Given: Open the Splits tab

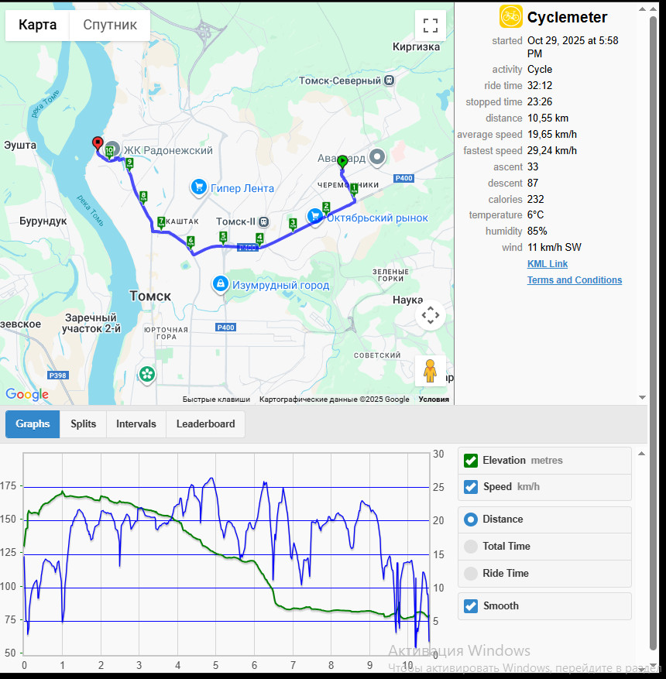Looking at the screenshot, I should pyautogui.click(x=83, y=424).
